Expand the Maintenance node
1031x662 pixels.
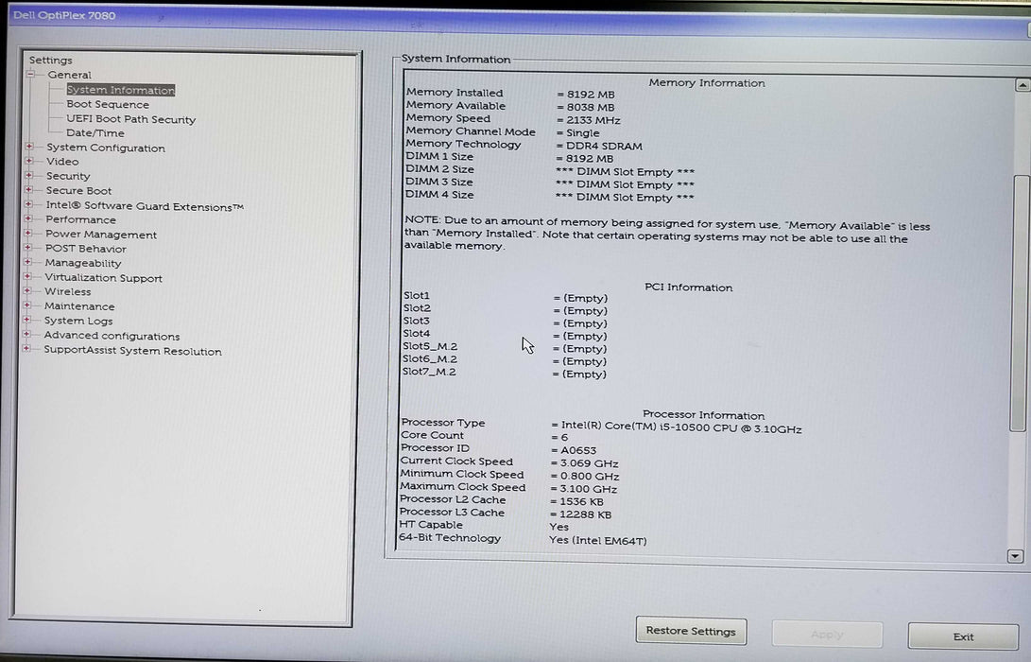pos(27,305)
